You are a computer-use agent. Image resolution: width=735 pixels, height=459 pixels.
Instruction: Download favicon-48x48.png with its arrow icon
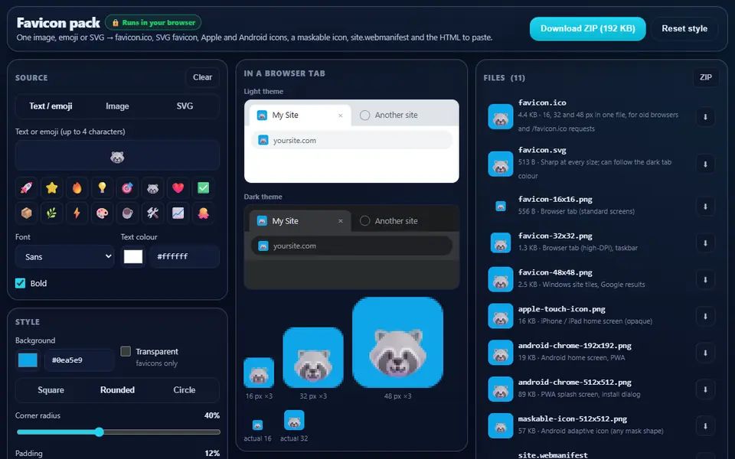coord(705,280)
